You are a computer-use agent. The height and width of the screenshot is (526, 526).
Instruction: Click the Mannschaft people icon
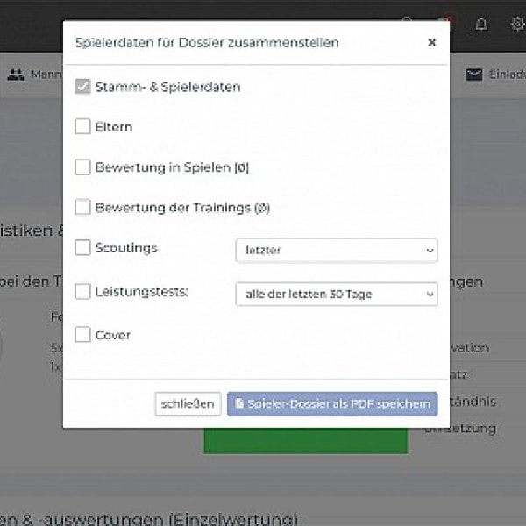click(16, 75)
